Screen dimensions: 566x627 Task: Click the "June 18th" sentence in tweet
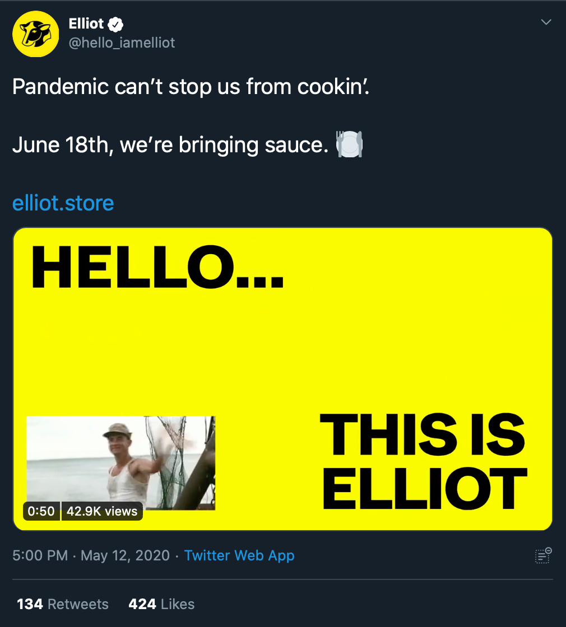click(x=168, y=145)
